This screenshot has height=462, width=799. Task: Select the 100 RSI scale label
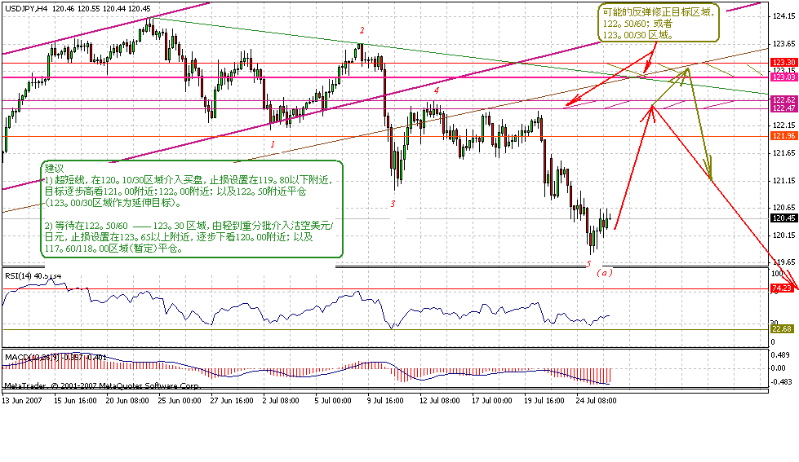tap(777, 274)
